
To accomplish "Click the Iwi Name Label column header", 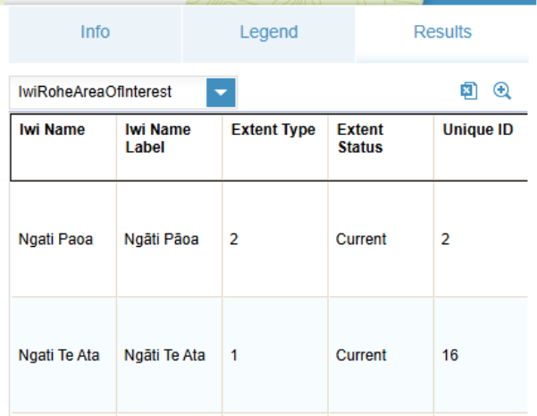I will (170, 147).
